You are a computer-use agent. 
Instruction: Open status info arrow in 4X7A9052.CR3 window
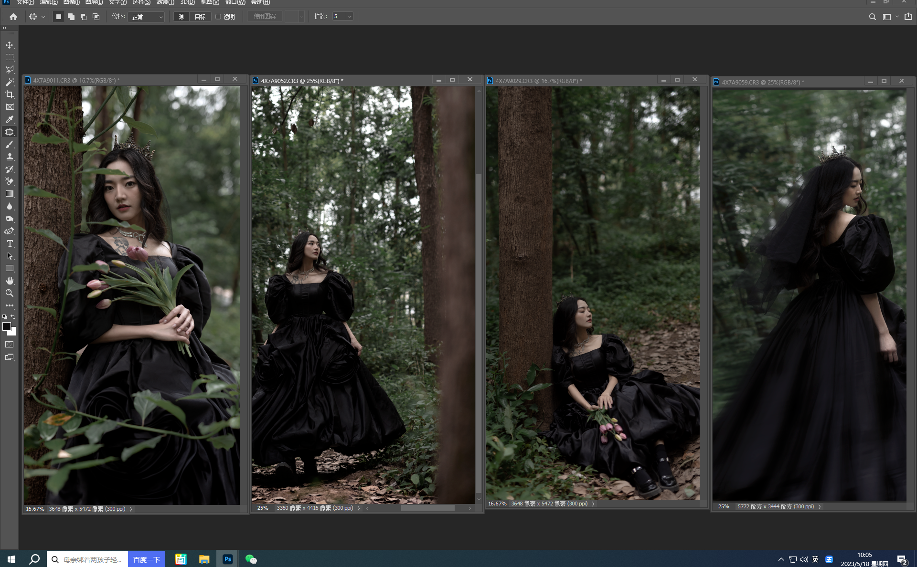coord(359,508)
